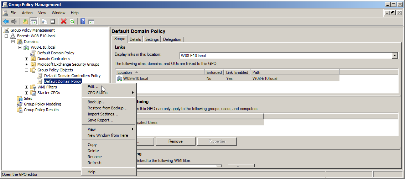Click the Paste clipboard toolbar icon
This screenshot has height=179, width=405.
[x=53, y=21]
